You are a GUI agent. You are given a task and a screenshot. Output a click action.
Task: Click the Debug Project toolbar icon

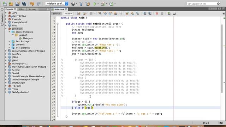[x=103, y=4]
